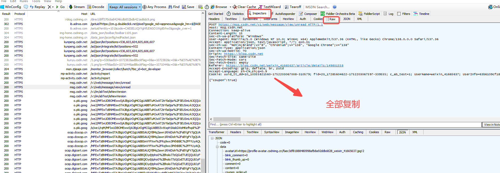Screen dimensions: 500x173
Task: Switch to the Statistics tab
Action: tap(235, 14)
